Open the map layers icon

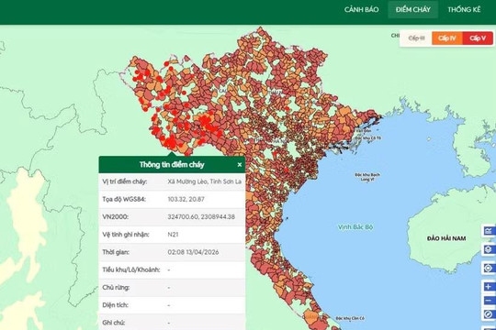[489, 249]
